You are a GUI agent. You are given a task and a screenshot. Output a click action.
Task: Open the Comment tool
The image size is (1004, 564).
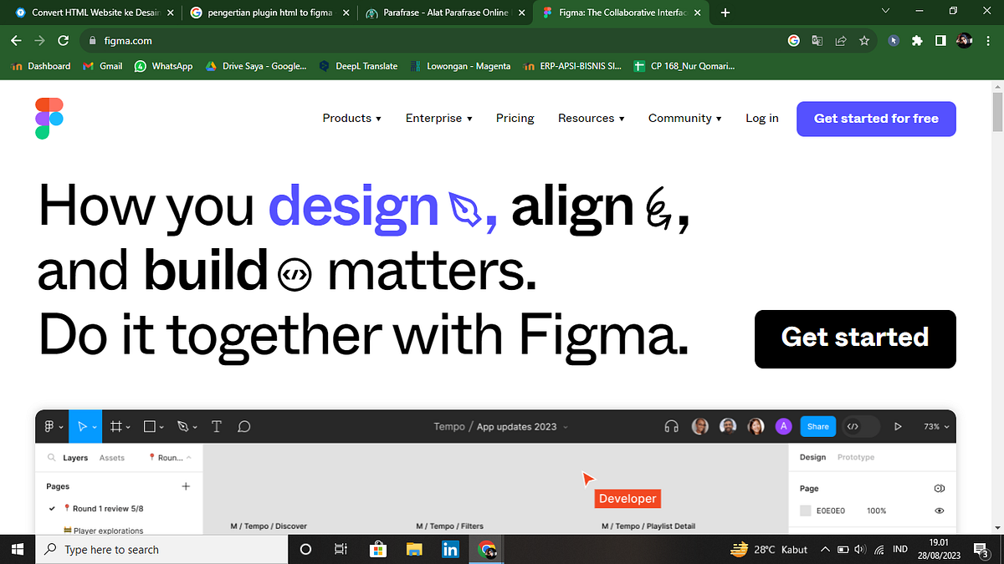click(243, 426)
